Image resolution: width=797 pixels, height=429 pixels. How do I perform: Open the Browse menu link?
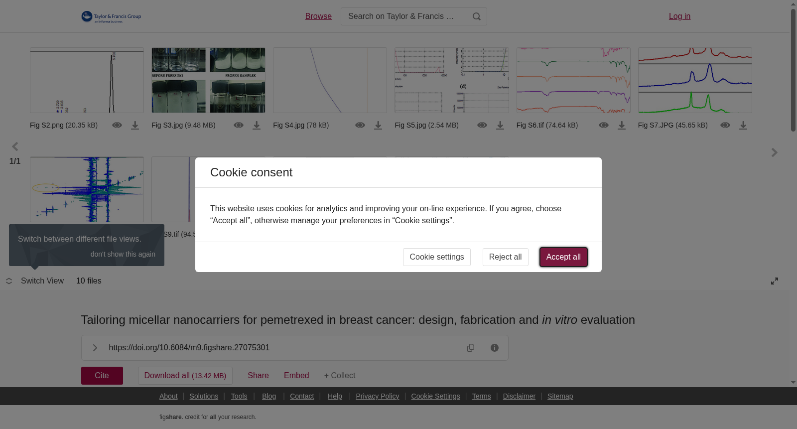pyautogui.click(x=318, y=16)
